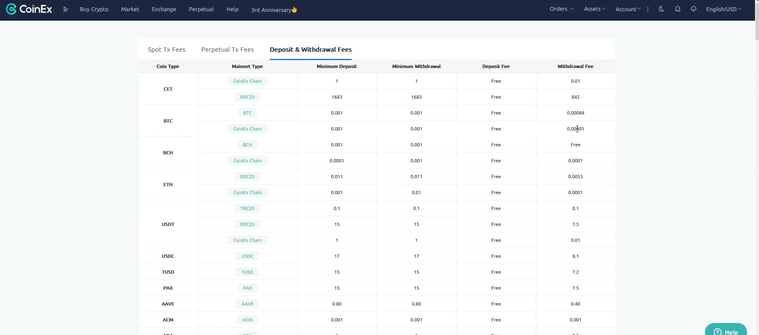This screenshot has height=335, width=759.
Task: Click the TRC20 mainnet tag for USDT
Action: point(247,208)
